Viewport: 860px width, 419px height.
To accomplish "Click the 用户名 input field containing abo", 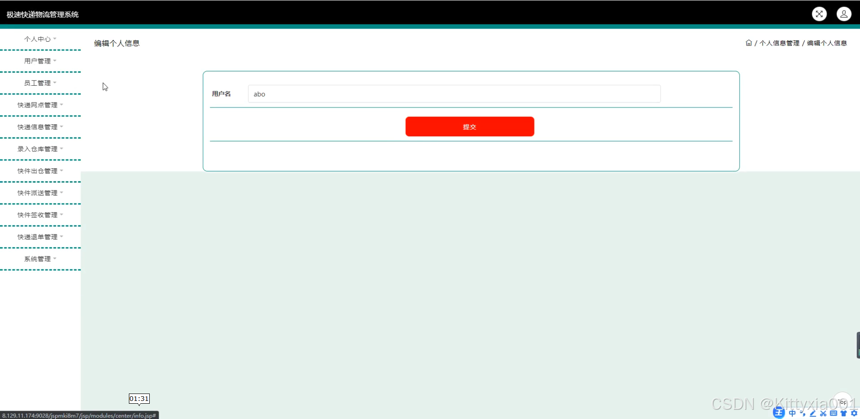I will coord(454,94).
